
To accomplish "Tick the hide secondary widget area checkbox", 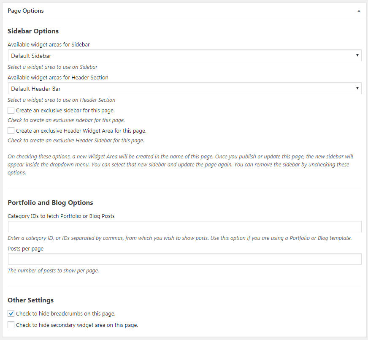I will 11,325.
